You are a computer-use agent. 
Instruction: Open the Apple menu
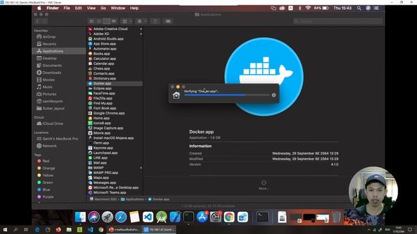(39, 8)
